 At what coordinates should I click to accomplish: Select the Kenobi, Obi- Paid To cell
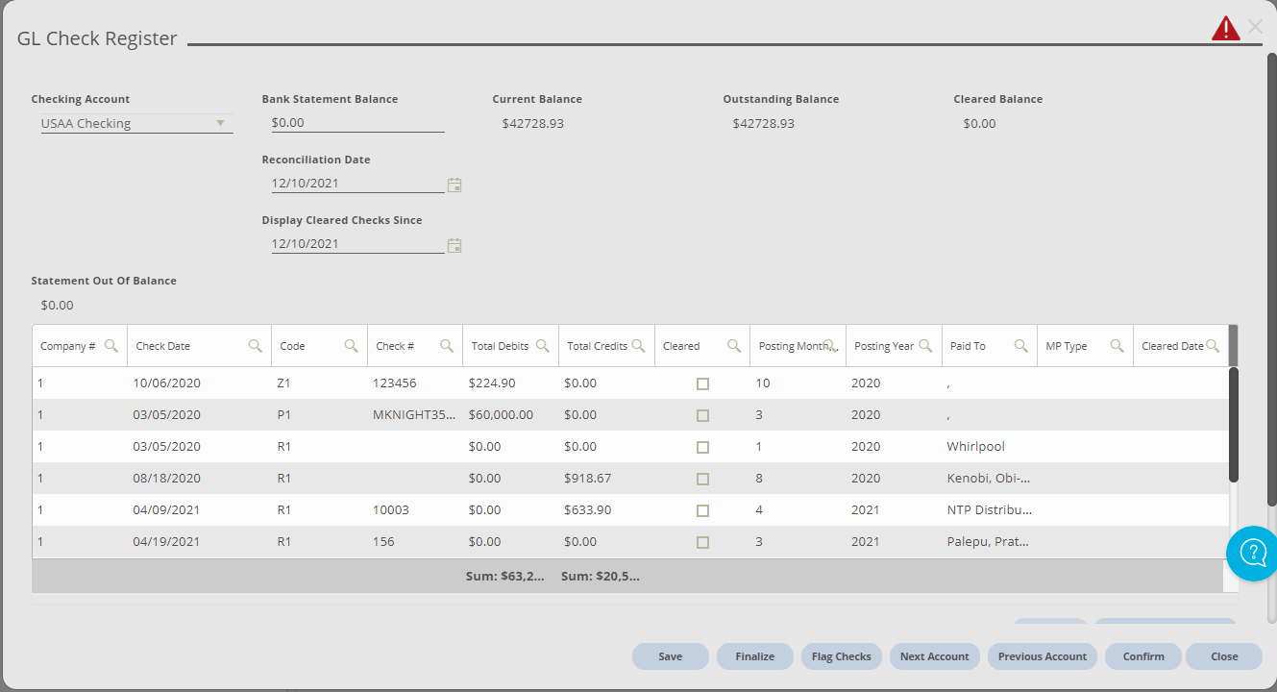click(989, 478)
